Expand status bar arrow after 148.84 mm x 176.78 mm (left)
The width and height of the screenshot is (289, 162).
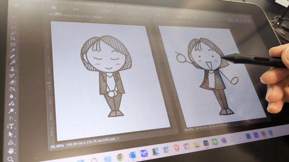coord(118,139)
